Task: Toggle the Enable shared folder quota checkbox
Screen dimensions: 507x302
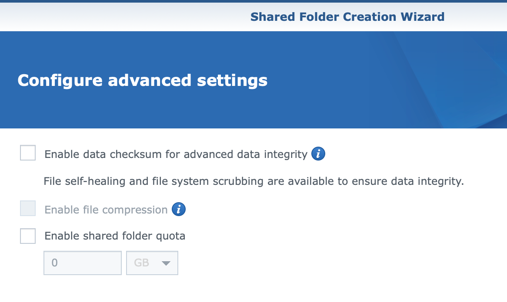Action: [28, 236]
